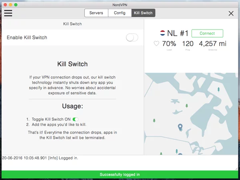Click the log area resize handle
Image resolution: width=240 pixels, height=180 pixels.
[x=236, y=169]
